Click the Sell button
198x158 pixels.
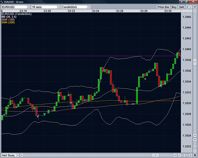coord(182,7)
